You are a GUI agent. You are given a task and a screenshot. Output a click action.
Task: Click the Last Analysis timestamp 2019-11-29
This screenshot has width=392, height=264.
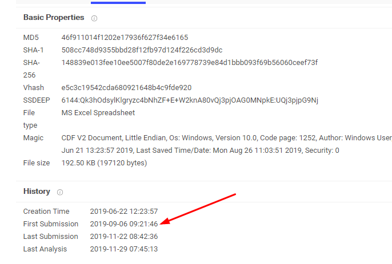123,249
